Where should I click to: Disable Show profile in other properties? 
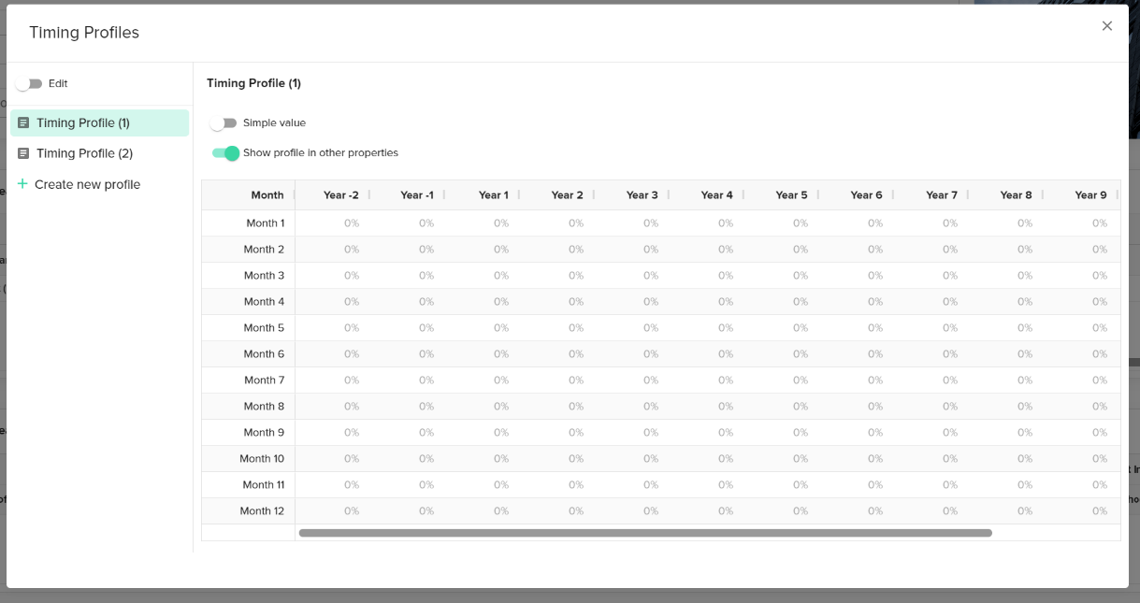225,153
